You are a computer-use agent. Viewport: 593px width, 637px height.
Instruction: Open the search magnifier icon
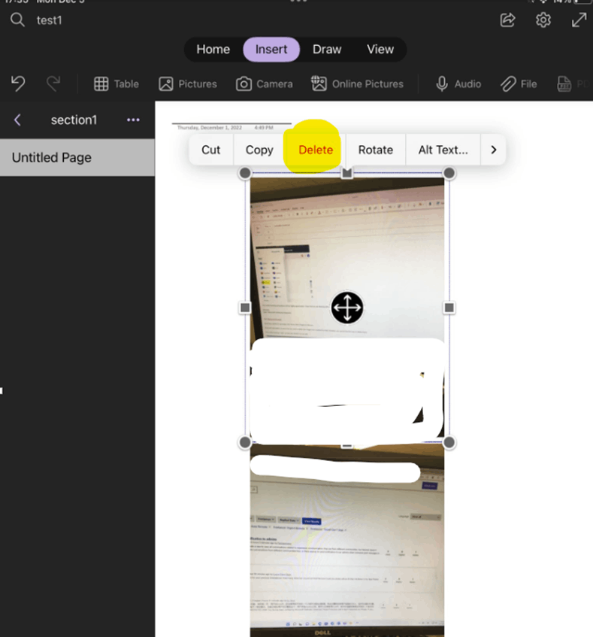[17, 20]
